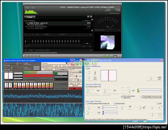Click the playlist scrollbar down arrow
The width and height of the screenshot is (168, 130).
[x=92, y=31]
